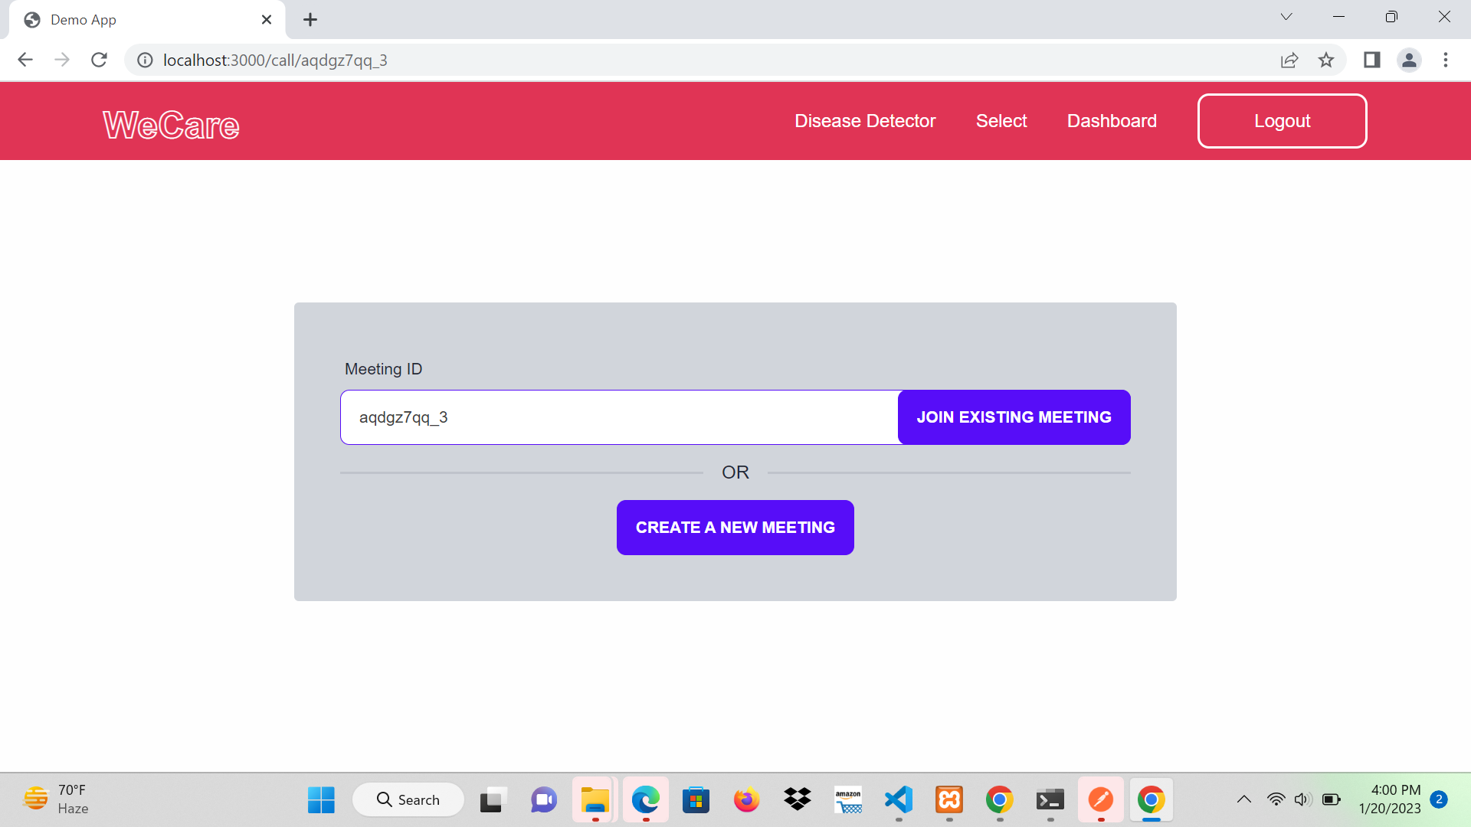Launch Firefox from the taskbar
Screen dimensions: 1471x827
(746, 799)
